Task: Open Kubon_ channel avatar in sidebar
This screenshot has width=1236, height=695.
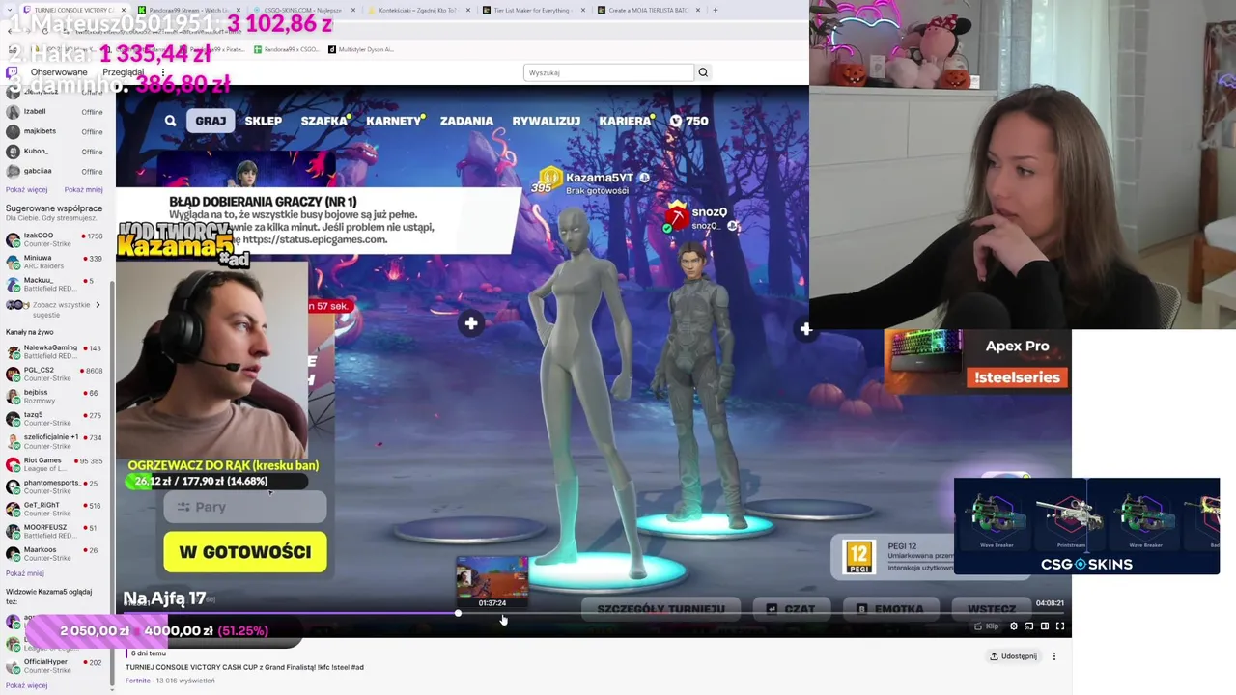Action: tap(12, 152)
